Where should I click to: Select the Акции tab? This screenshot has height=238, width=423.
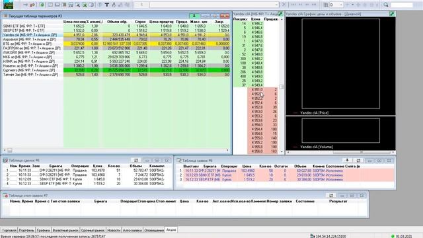(171, 230)
